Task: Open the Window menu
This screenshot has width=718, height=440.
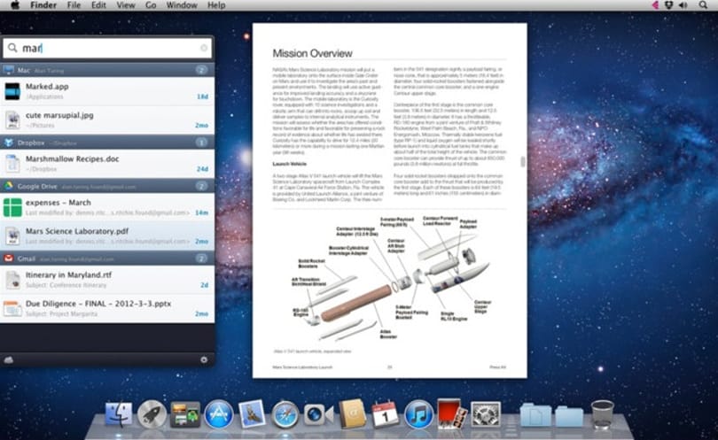Action: [182, 5]
